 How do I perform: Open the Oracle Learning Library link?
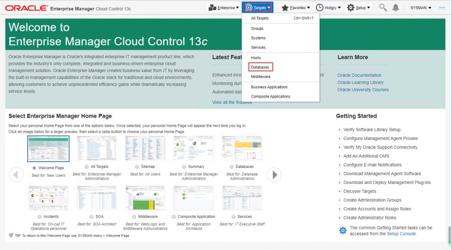pyautogui.click(x=360, y=82)
